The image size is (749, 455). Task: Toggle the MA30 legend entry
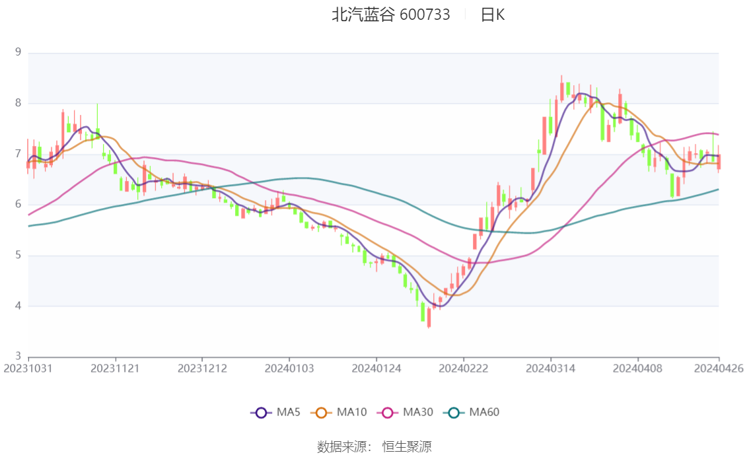point(405,412)
